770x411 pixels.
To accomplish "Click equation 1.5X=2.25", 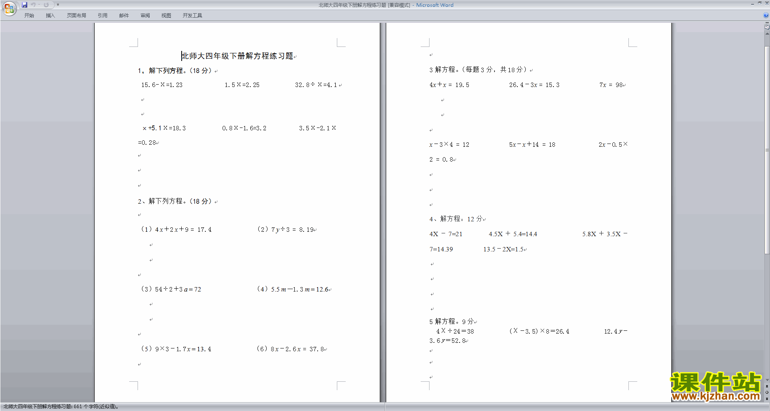I will [242, 85].
